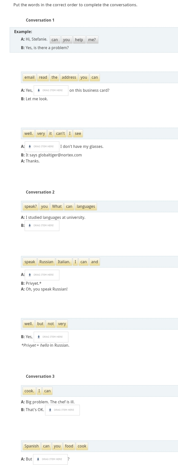The width and height of the screenshot is (178, 465).
Task: Click the 'cook.' word tile
Action: tap(29, 391)
